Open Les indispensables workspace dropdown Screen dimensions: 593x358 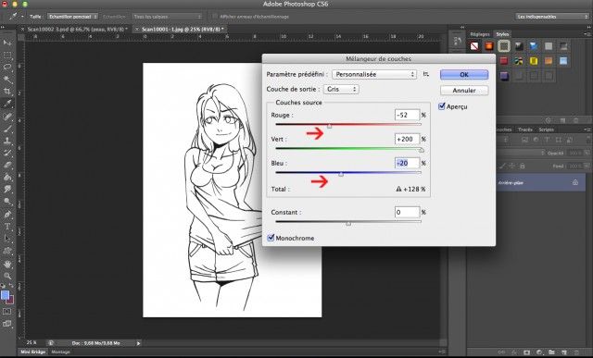pyautogui.click(x=552, y=17)
